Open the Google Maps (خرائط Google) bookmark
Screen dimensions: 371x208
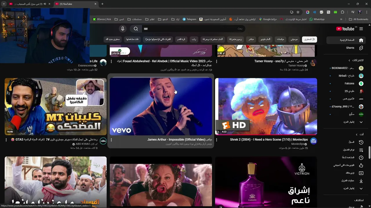coord(268,19)
